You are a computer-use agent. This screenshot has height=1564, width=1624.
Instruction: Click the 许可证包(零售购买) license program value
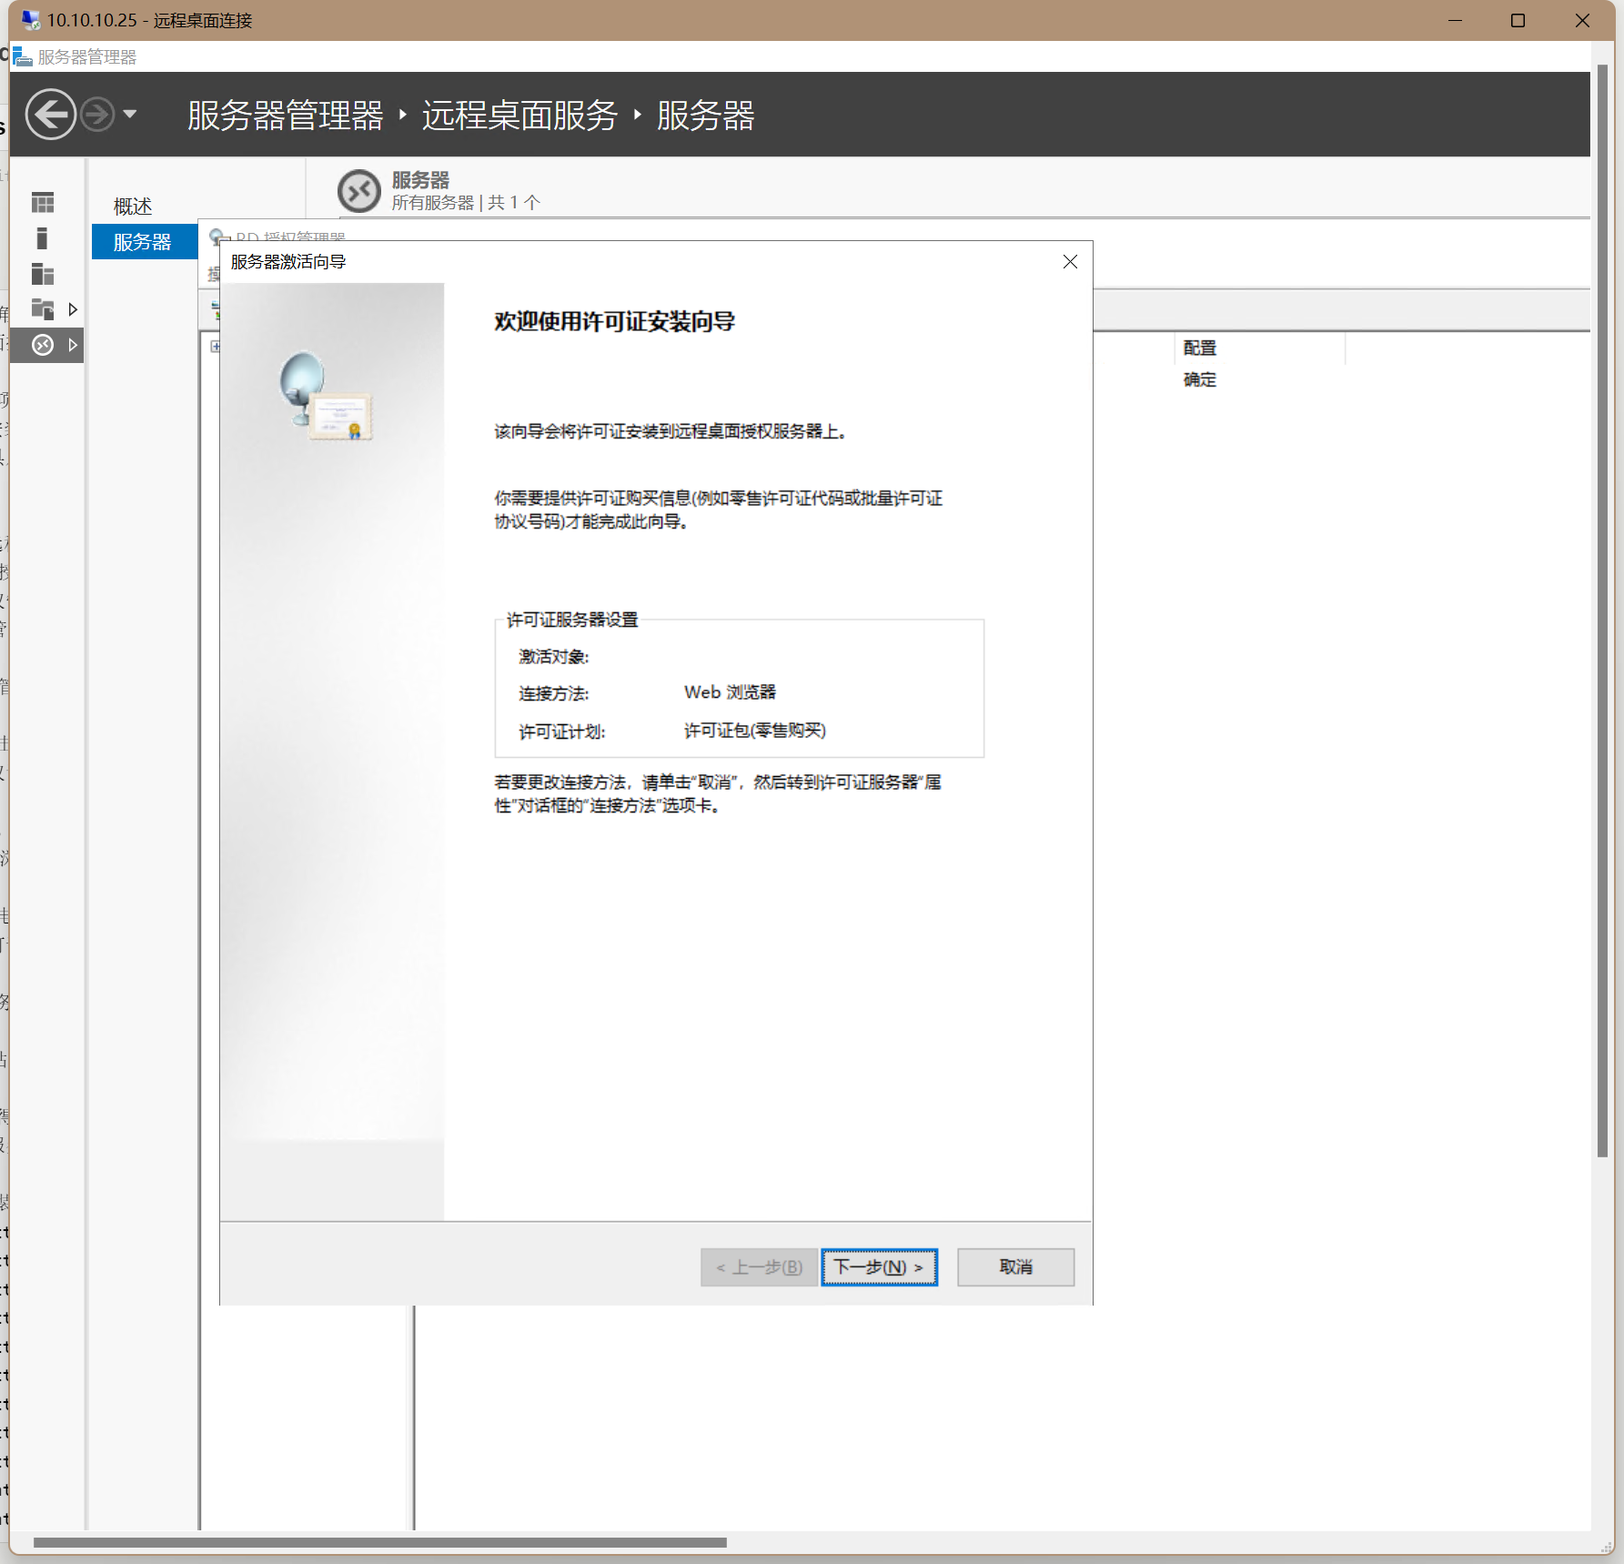coord(755,731)
